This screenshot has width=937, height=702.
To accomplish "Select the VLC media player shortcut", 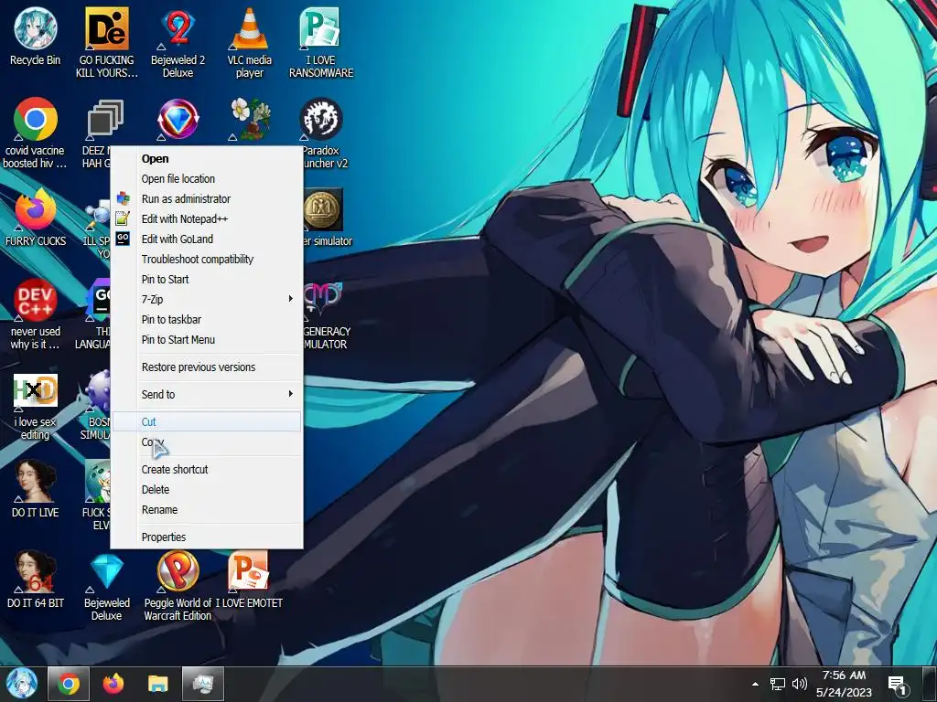I will [x=249, y=43].
